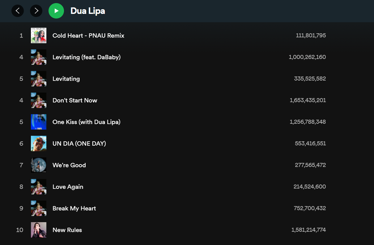This screenshot has width=374, height=245.
Task: Select the New Rules track title
Action: (67, 230)
